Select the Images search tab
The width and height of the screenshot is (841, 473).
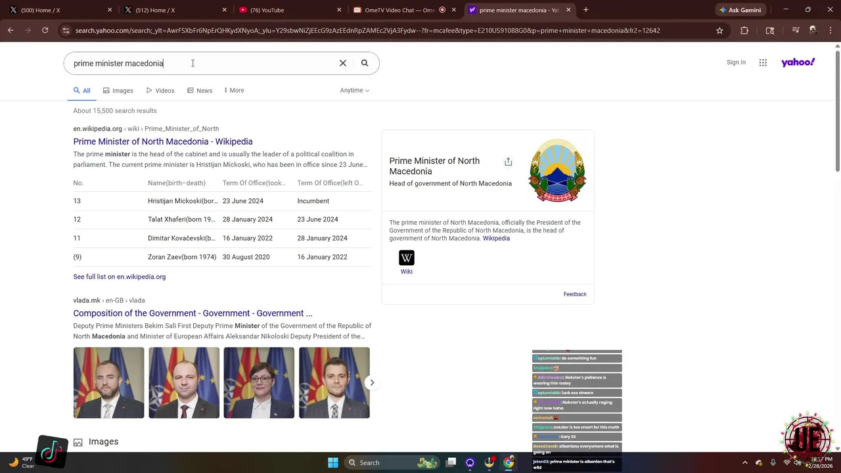[x=118, y=91]
